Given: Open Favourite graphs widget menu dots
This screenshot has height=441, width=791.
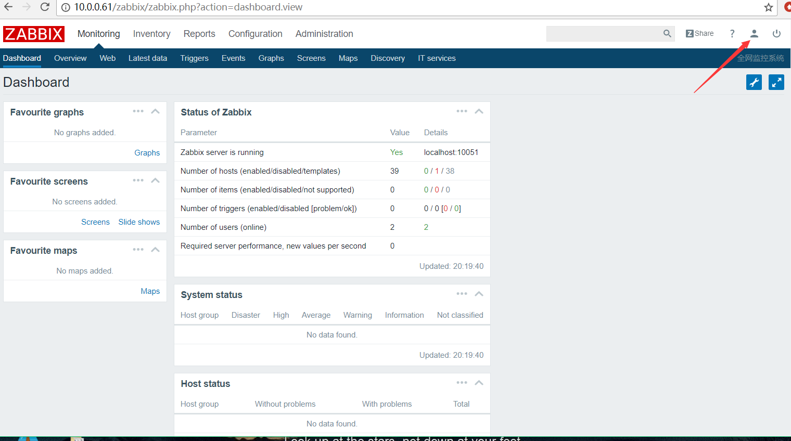Looking at the screenshot, I should [x=138, y=111].
